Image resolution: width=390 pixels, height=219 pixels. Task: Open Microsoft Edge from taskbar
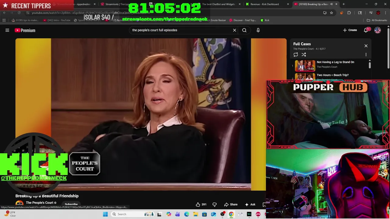click(x=186, y=214)
